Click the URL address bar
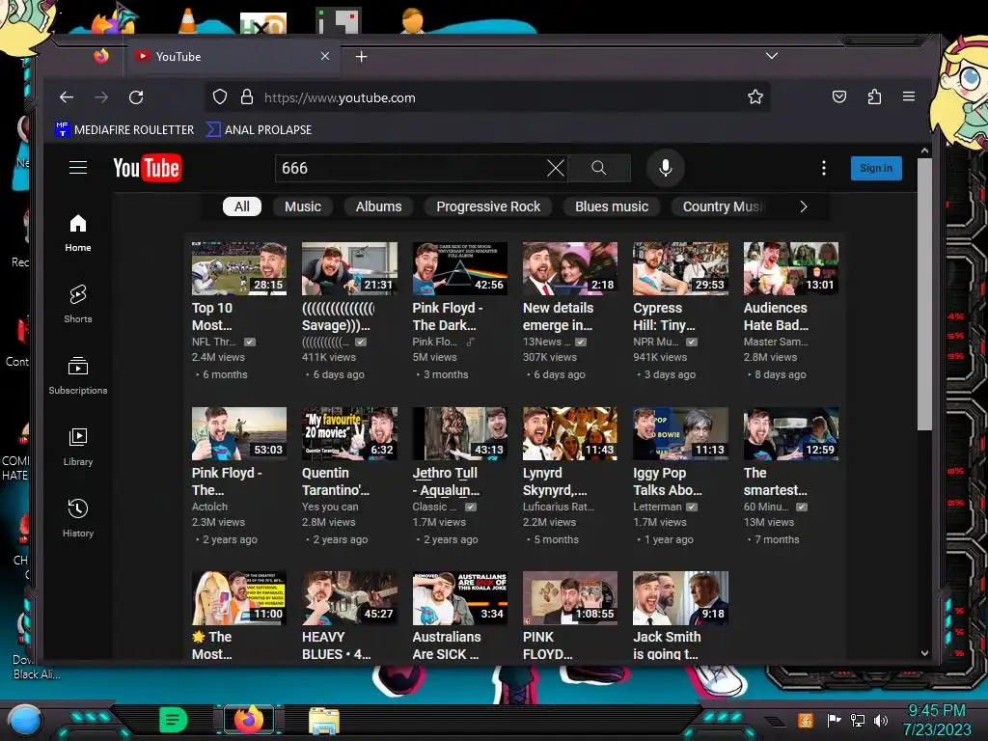 488,97
